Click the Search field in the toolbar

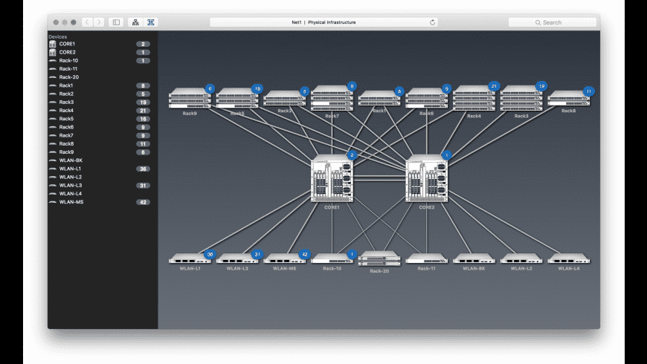(x=553, y=22)
